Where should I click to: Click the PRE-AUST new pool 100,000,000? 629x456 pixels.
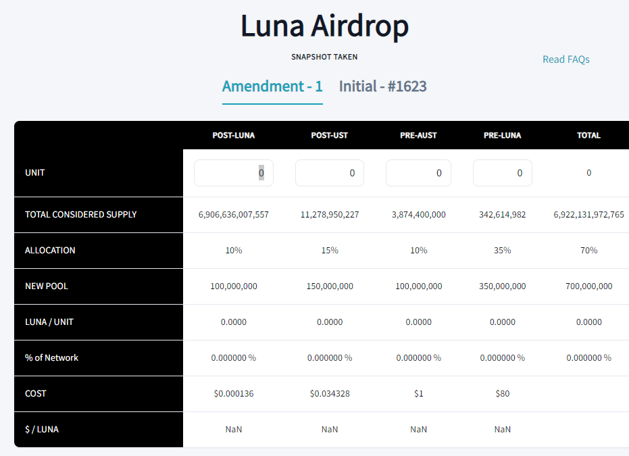point(418,286)
